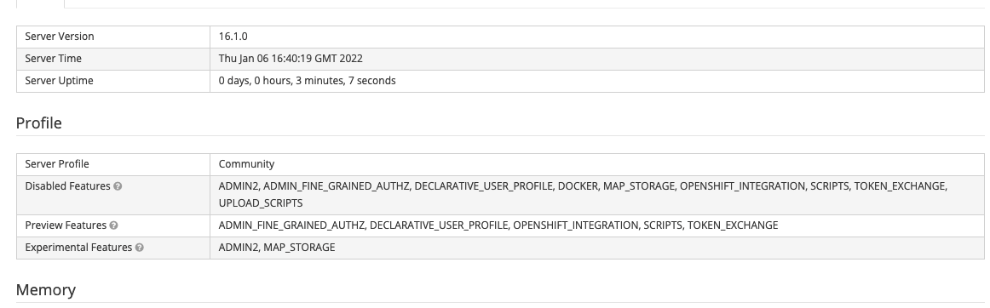Viewport: 990px width, 308px height.
Task: Click the Server Uptime label
Action: click(59, 81)
